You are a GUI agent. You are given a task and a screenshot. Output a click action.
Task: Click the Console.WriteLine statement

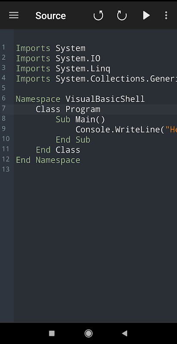coord(126,130)
